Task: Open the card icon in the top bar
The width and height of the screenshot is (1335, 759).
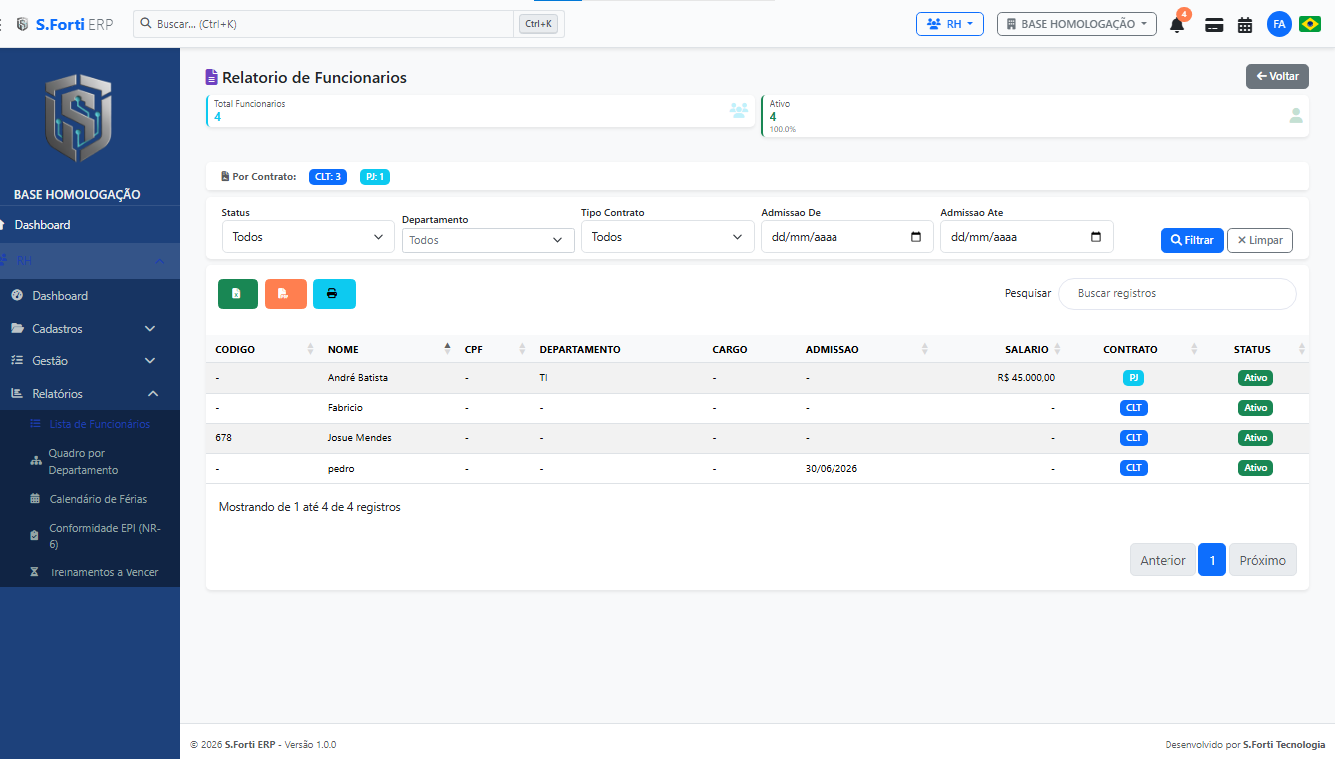Action: tap(1214, 25)
